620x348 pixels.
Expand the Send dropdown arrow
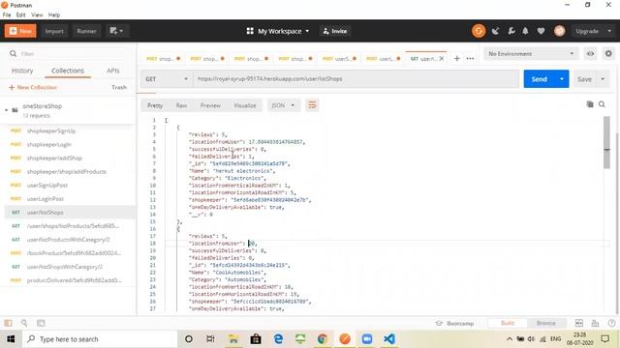tap(562, 79)
